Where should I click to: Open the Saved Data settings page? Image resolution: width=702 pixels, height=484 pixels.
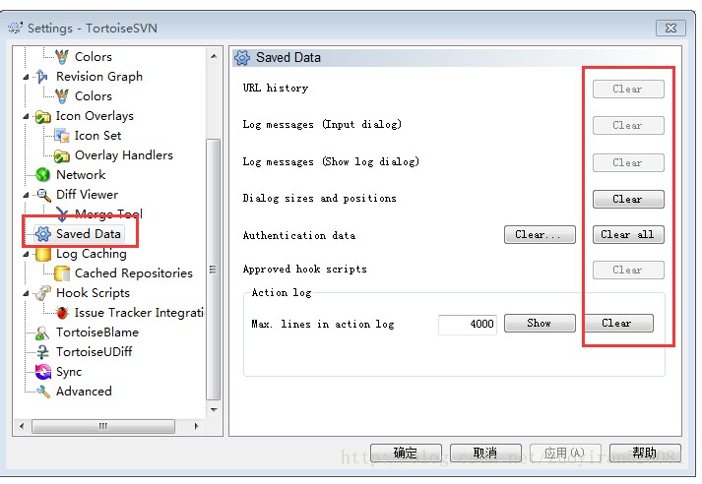[89, 233]
